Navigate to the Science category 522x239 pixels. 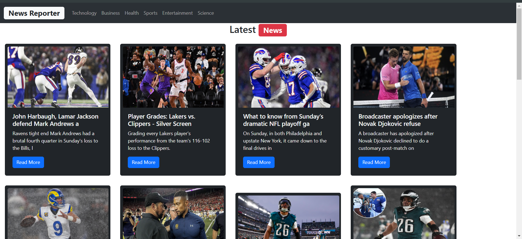coord(206,13)
